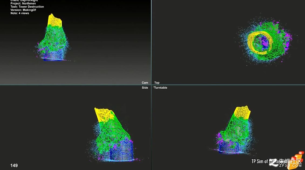
Task: Click the "Project: Northmen" overlay text
Action: pos(23,4)
